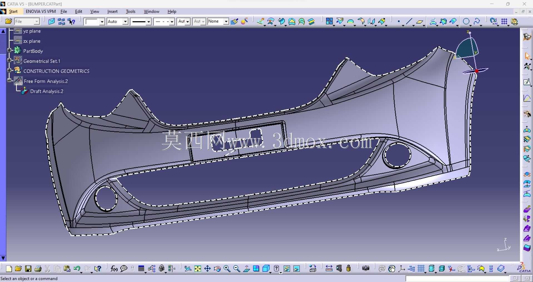This screenshot has width=533, height=282.
Task: Open the Measure Between ruler tool
Action: point(329,268)
